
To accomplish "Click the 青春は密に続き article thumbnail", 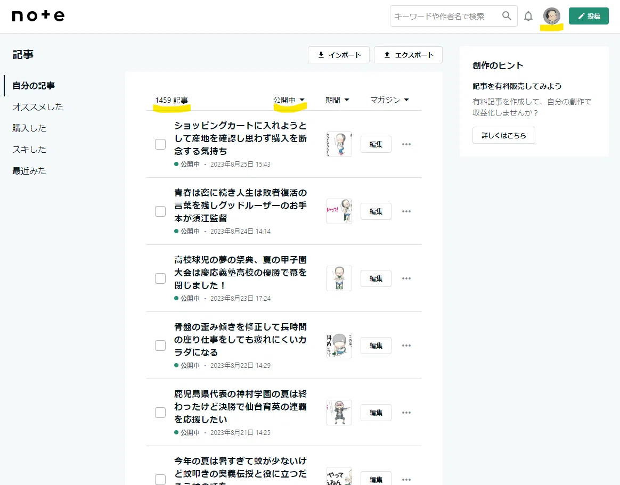I will tap(339, 211).
